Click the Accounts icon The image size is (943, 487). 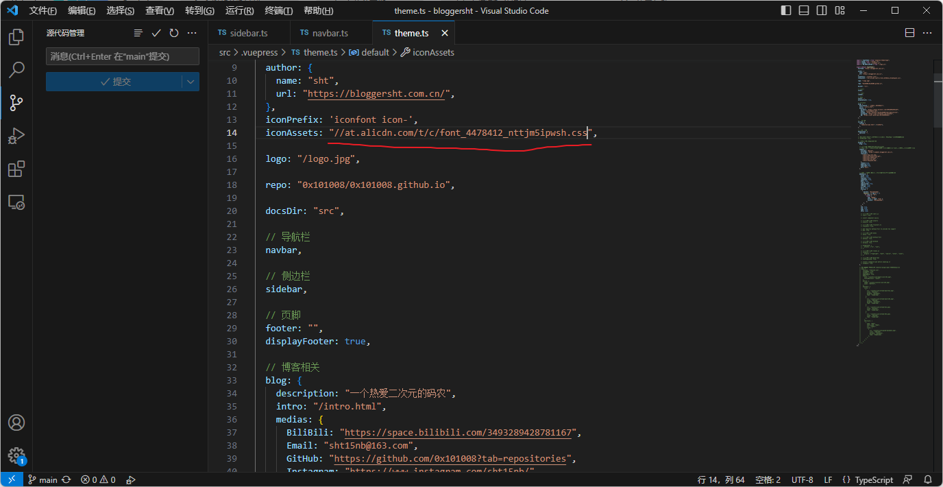click(x=16, y=423)
